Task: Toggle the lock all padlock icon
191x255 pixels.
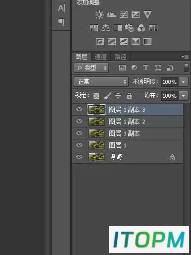Action: [129, 96]
